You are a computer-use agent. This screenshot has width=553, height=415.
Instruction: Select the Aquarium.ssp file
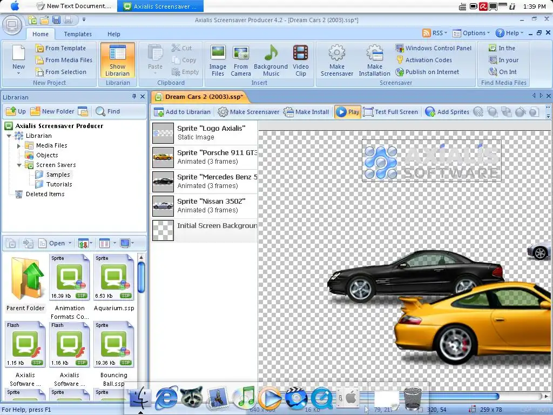tap(114, 283)
